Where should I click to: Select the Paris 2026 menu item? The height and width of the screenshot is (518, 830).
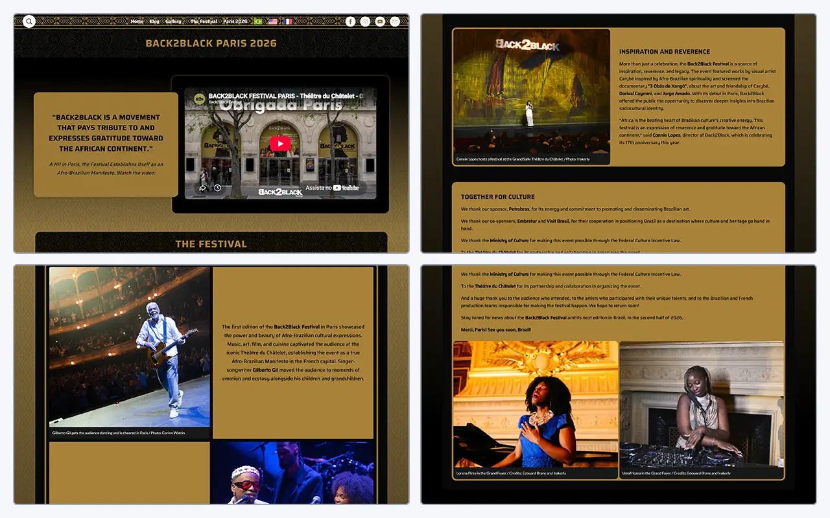[235, 21]
